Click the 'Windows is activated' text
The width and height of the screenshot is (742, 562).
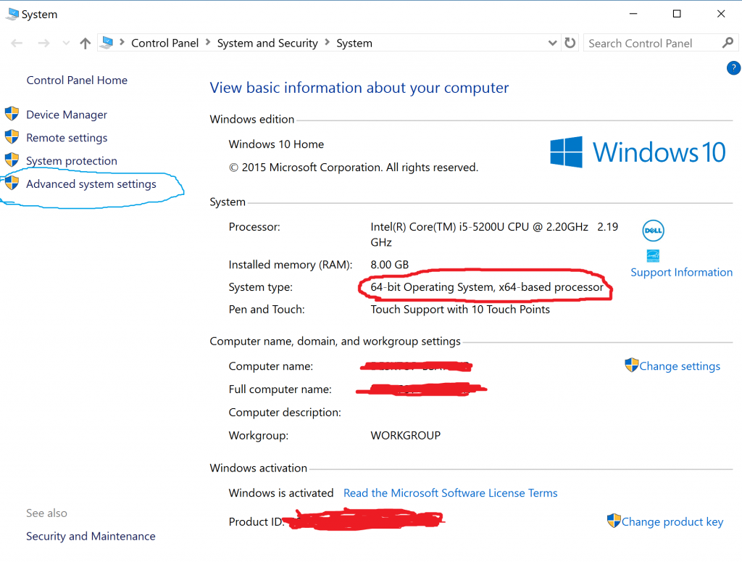(x=281, y=493)
